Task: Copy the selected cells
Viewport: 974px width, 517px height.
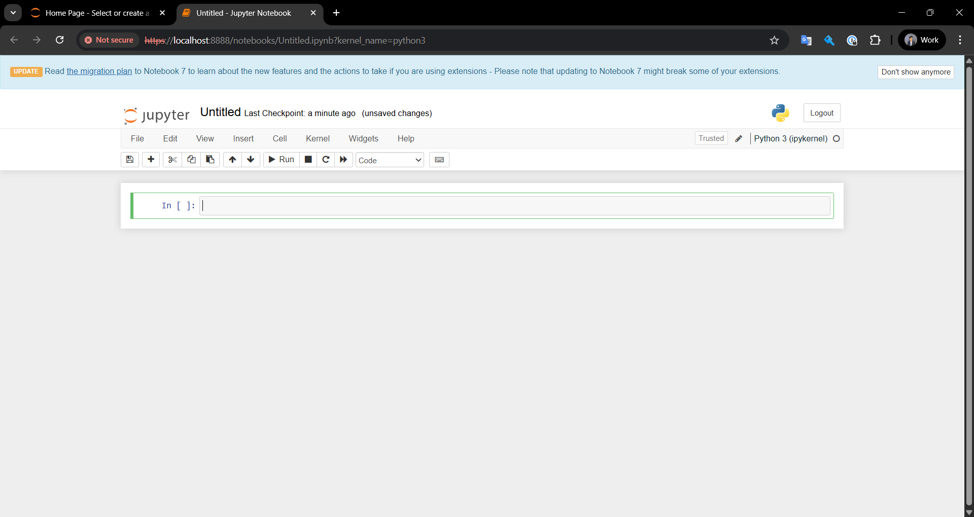Action: click(x=191, y=160)
